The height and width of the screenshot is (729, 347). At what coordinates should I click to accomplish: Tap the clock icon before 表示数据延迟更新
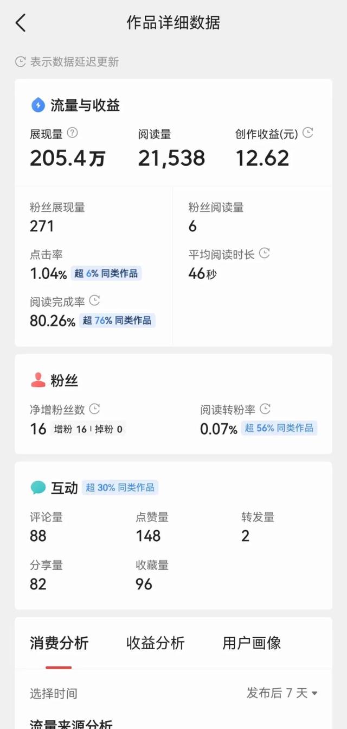click(x=21, y=61)
